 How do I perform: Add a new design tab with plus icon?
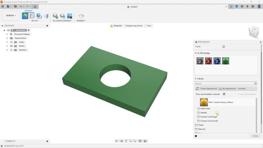pyautogui.click(x=231, y=7)
